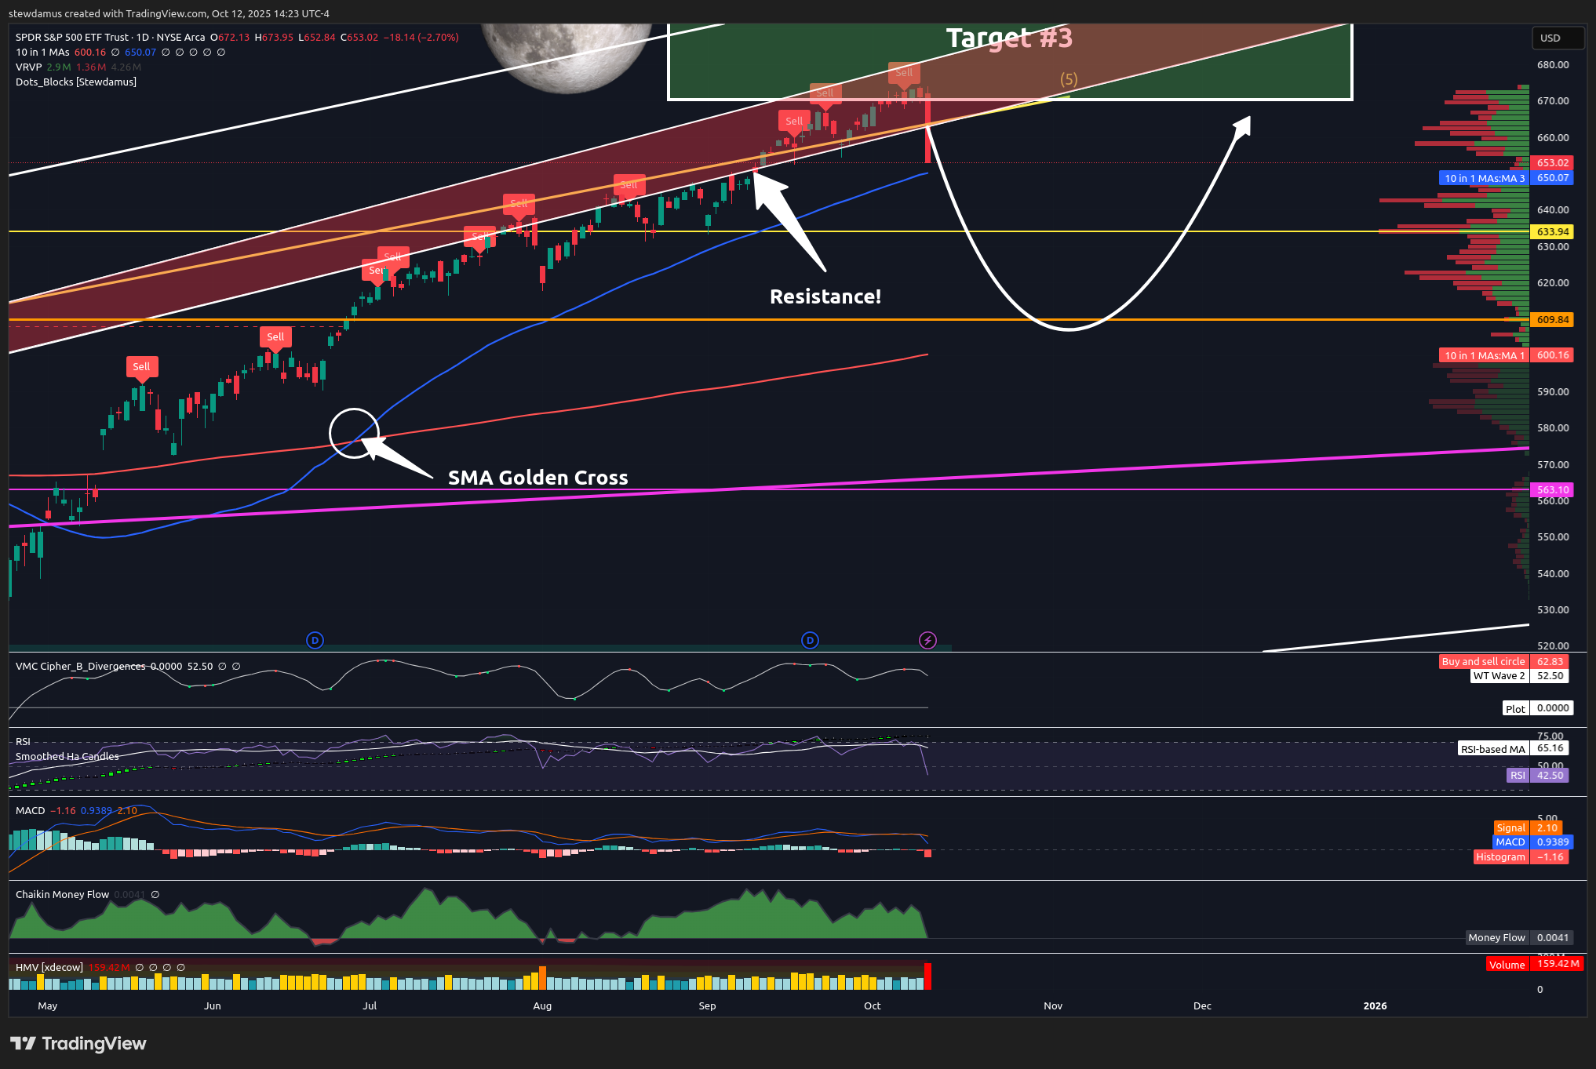Screen dimensions: 1596x1069
Task: Click the purple lightning earnings marker
Action: (x=927, y=641)
